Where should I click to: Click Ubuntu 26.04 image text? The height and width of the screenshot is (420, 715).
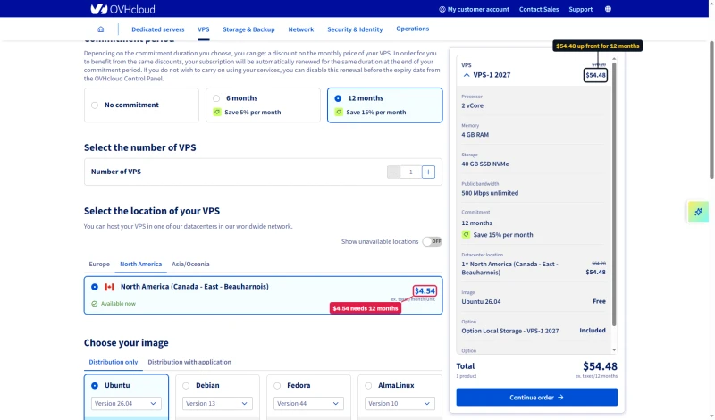pos(481,302)
